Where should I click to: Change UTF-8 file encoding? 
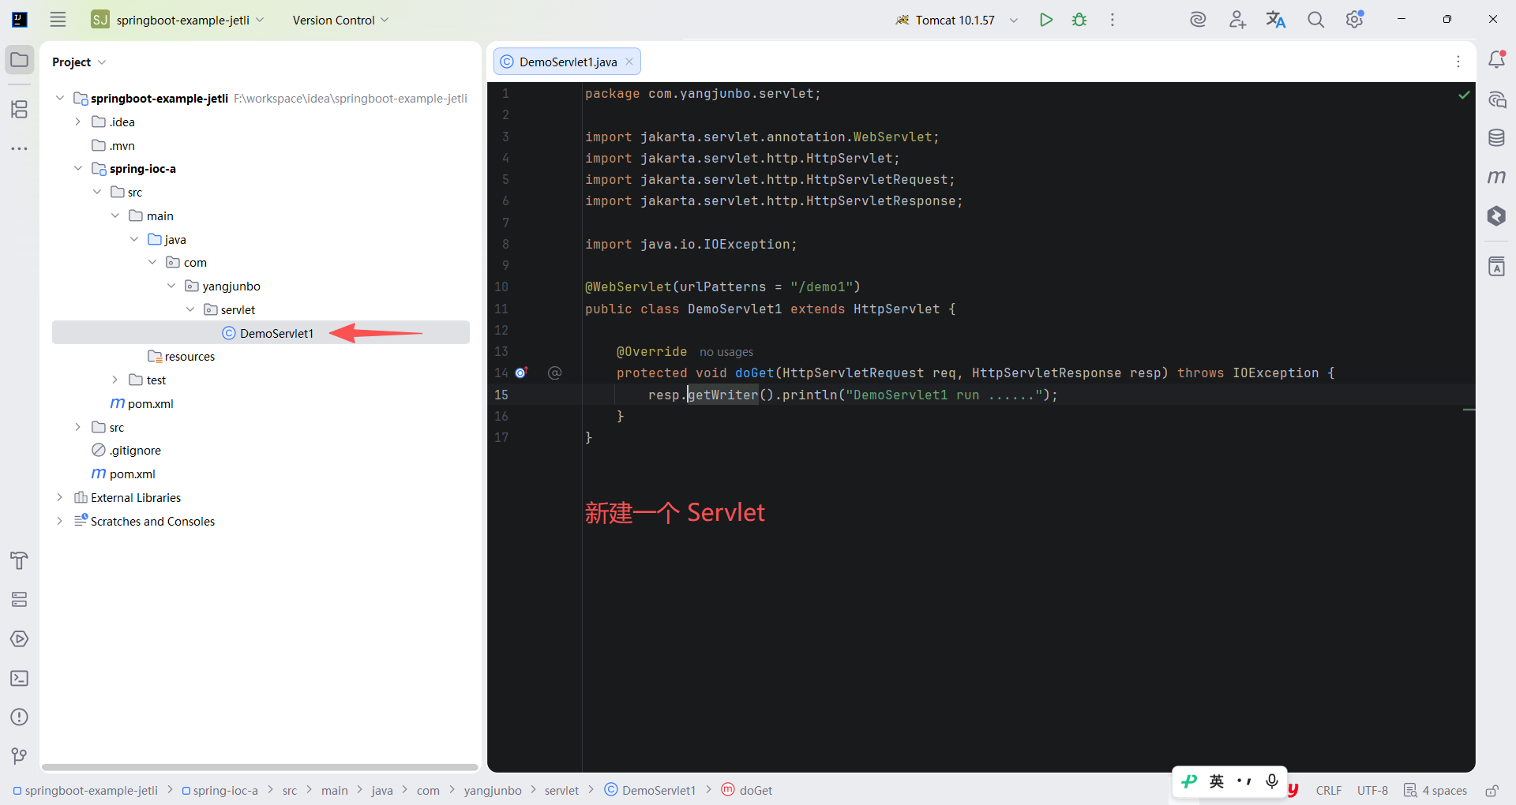point(1372,790)
